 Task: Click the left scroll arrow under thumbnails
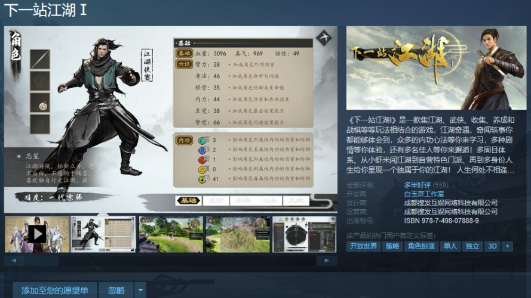coord(11,260)
